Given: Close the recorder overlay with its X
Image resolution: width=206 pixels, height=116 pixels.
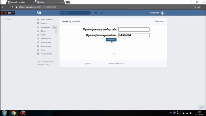Looking at the screenshot, I should (x=13, y=13).
